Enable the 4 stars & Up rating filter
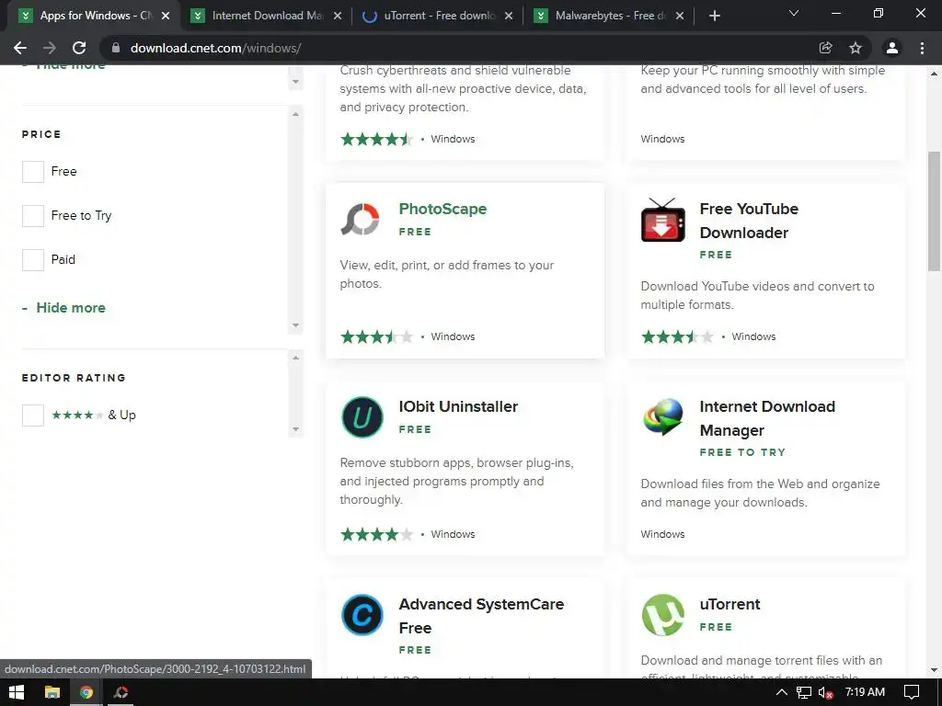The width and height of the screenshot is (942, 706). (x=33, y=416)
